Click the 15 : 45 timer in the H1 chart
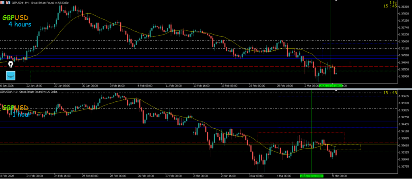The height and width of the screenshot is (179, 412). [x=390, y=93]
